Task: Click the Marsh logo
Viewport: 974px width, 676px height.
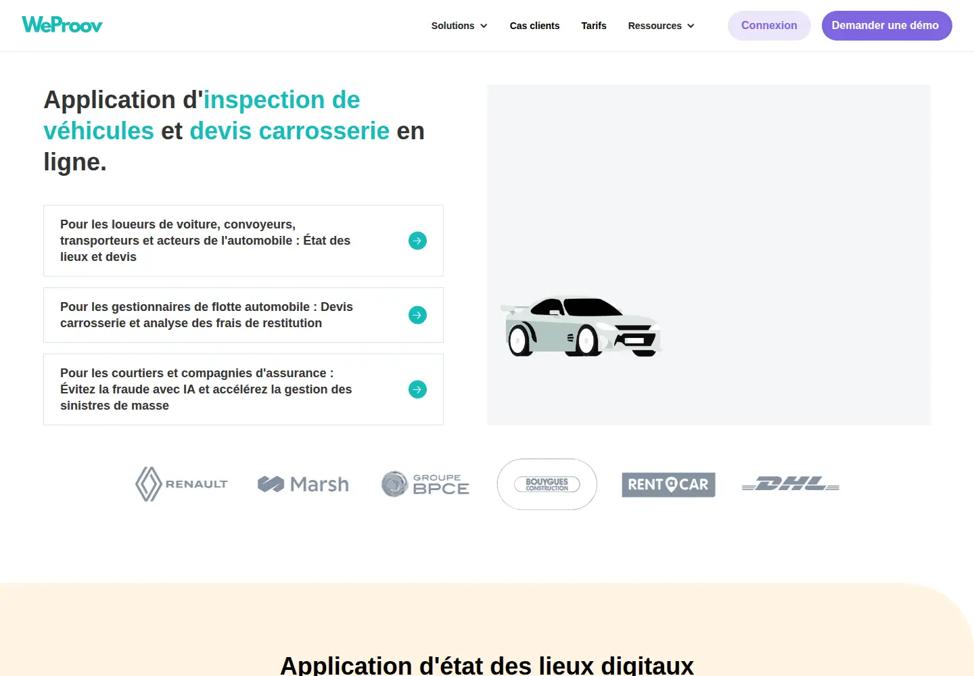Action: (303, 484)
